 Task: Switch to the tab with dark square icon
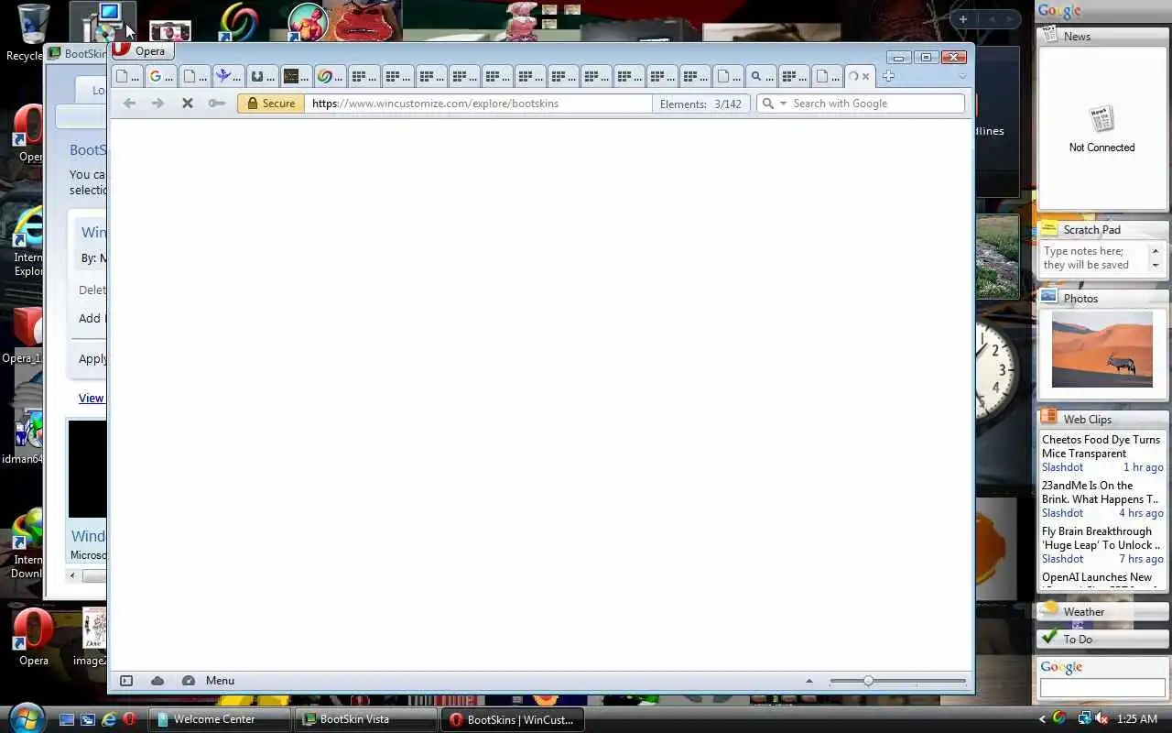point(296,76)
